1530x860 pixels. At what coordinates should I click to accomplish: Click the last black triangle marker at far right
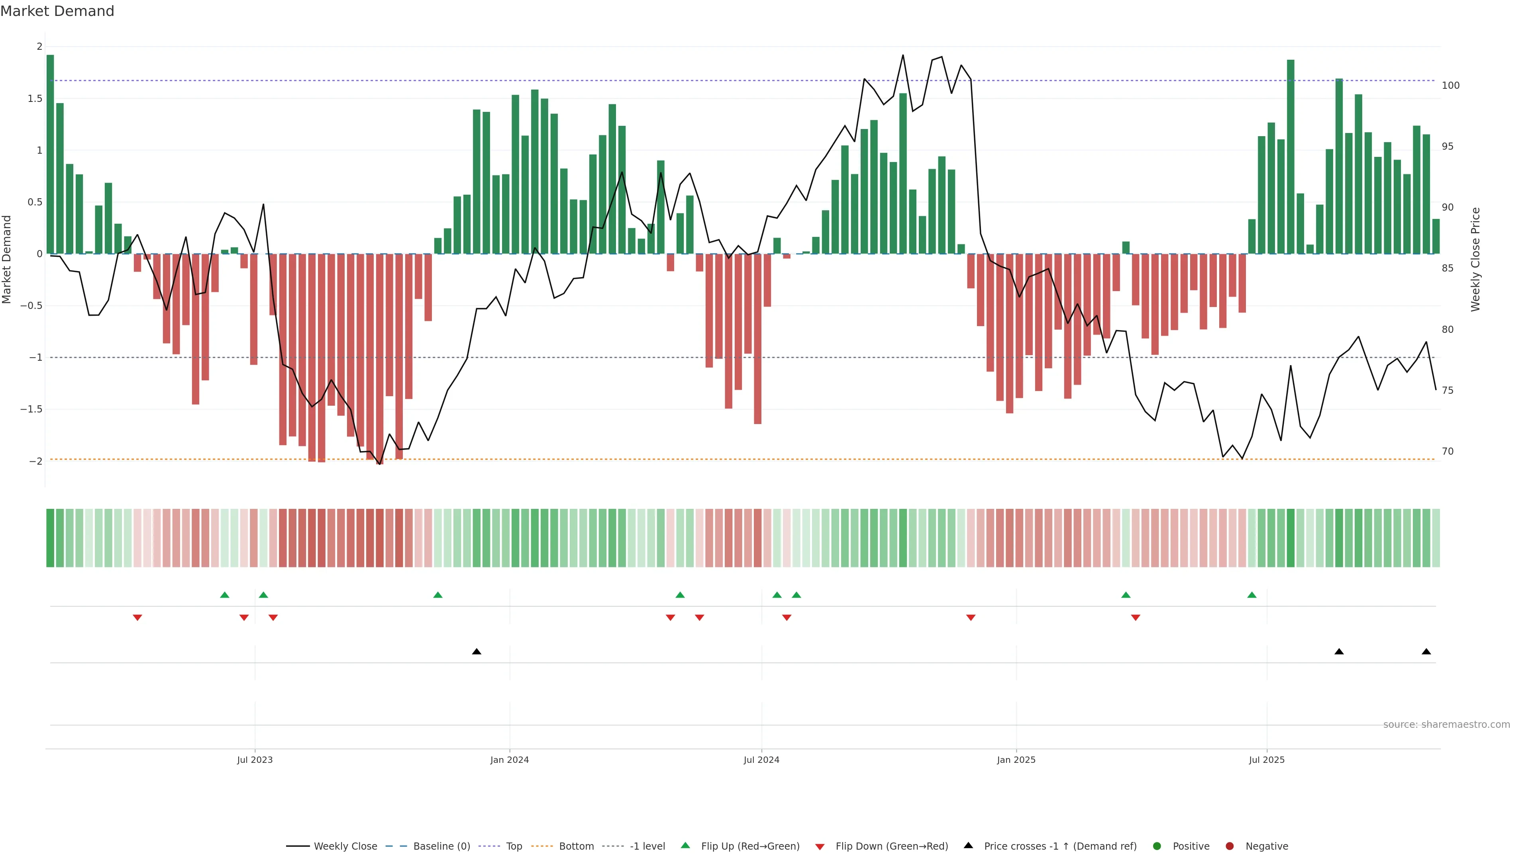pyautogui.click(x=1426, y=652)
